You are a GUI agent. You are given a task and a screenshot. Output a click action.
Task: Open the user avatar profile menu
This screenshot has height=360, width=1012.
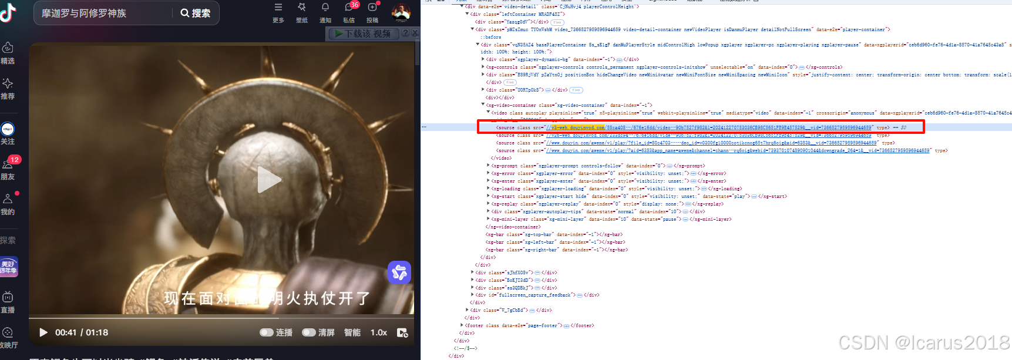pyautogui.click(x=401, y=12)
